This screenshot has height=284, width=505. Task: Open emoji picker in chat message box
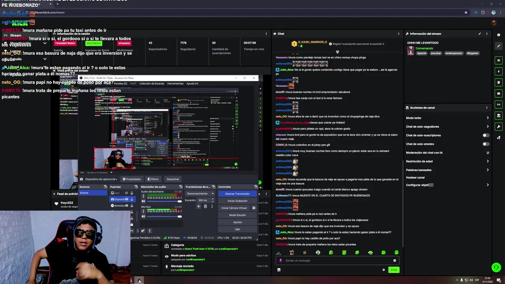pyautogui.click(x=395, y=260)
